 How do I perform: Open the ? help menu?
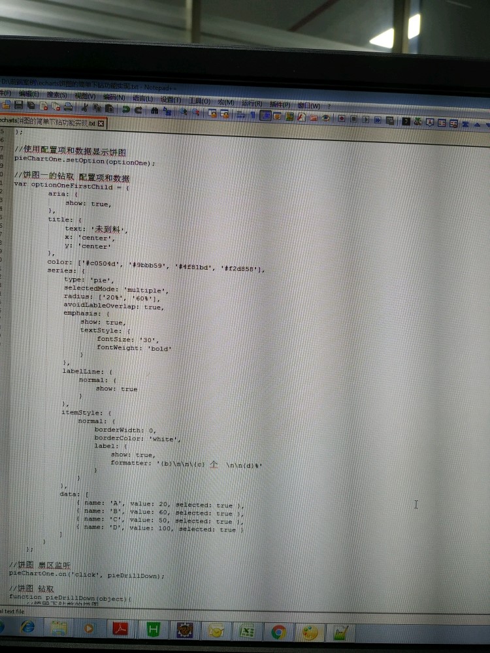329,106
